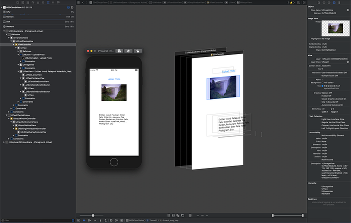Collapse the ViewController tree node
The height and width of the screenshot is (223, 351).
pyautogui.click(x=15, y=44)
